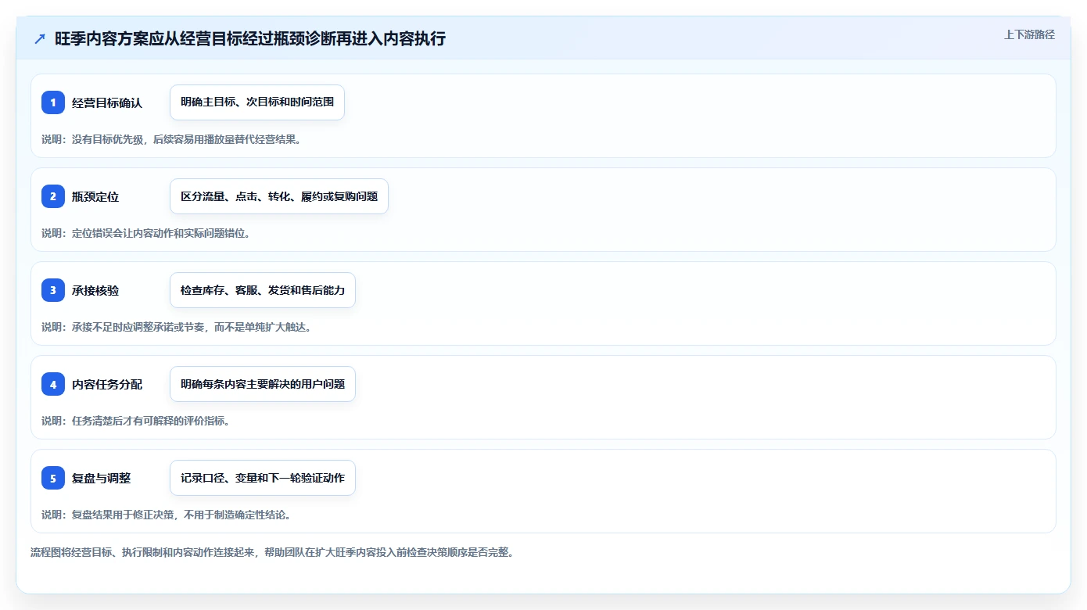Select the 复盘与调整 step label
1087x610 pixels.
(102, 478)
